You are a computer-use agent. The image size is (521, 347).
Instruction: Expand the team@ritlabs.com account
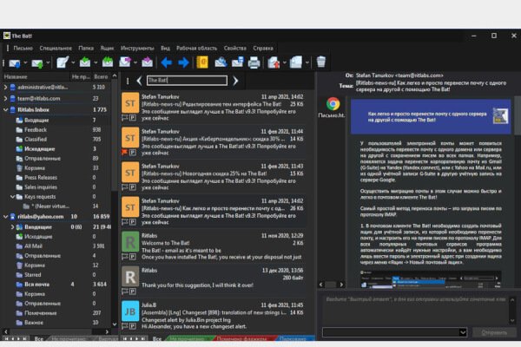[5, 98]
